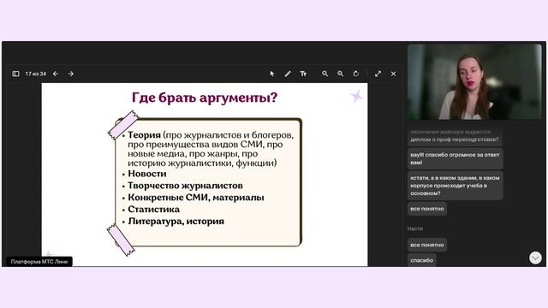Click 'Творчество журналистов' bullet on slide
The width and height of the screenshot is (548, 308).
coord(185,186)
